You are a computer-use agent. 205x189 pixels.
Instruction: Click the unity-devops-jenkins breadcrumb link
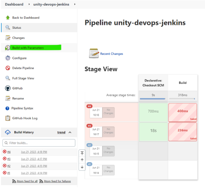click(51, 4)
